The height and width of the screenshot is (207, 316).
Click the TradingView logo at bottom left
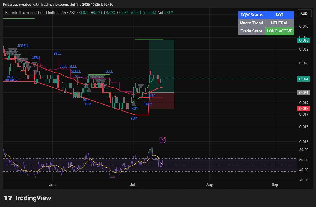(27, 198)
